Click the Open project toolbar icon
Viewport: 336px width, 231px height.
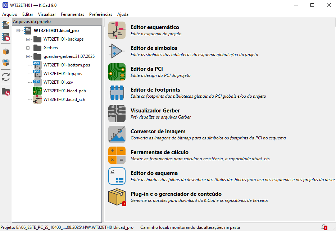(x=6, y=37)
